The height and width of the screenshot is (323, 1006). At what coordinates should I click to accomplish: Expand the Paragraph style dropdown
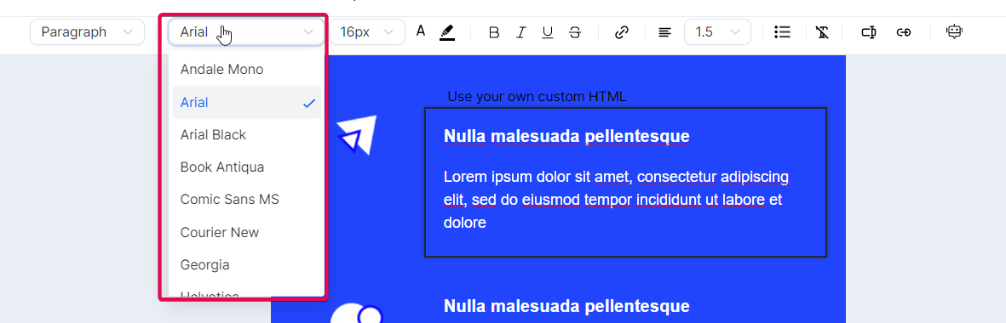[x=87, y=32]
